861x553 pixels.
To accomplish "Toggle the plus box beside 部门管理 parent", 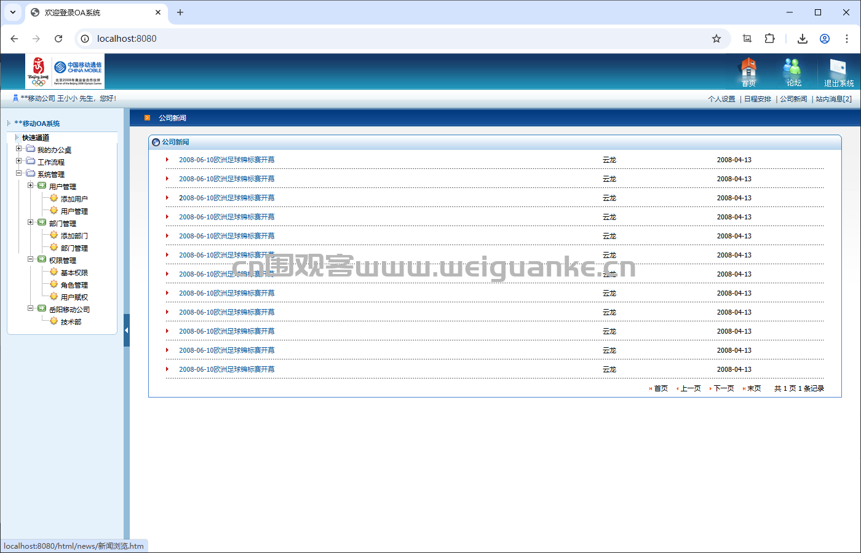I will tap(30, 222).
